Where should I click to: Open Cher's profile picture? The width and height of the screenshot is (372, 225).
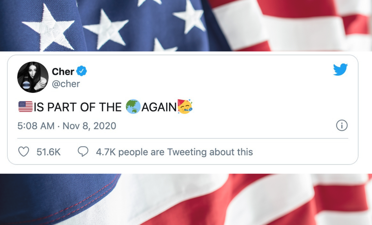[x=33, y=77]
